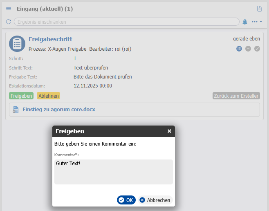This screenshot has width=269, height=211.
Task: Click in the Ergebnis einschränken search field
Action: [x=127, y=22]
